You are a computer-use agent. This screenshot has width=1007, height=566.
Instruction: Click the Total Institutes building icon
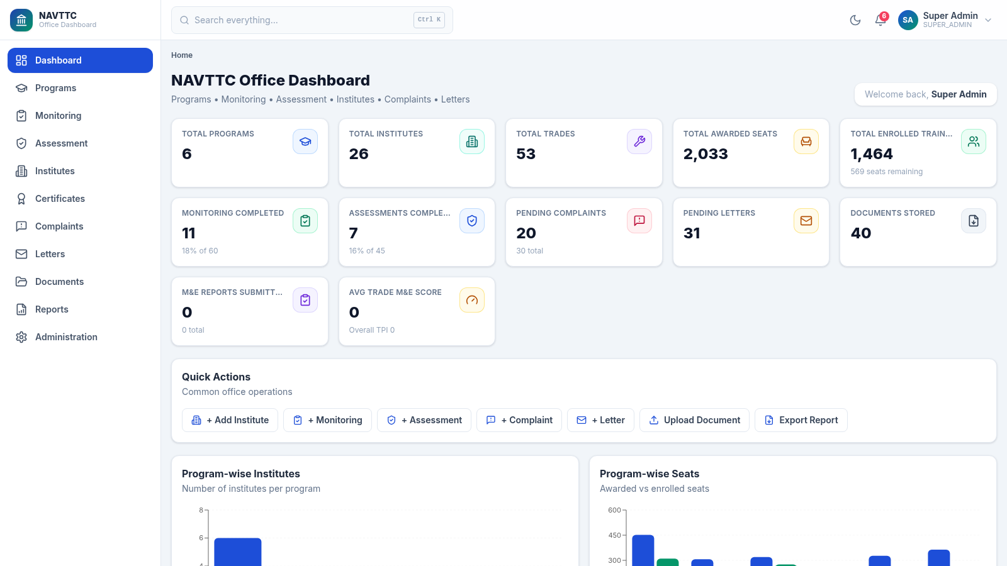pyautogui.click(x=472, y=141)
